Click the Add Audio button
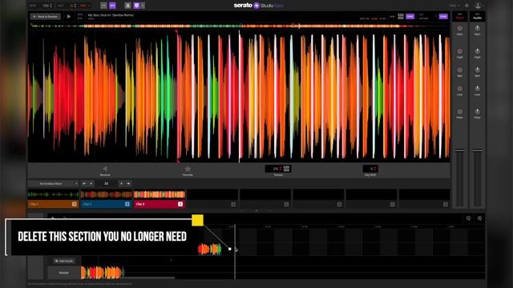The width and height of the screenshot is (513, 288). pos(64,261)
